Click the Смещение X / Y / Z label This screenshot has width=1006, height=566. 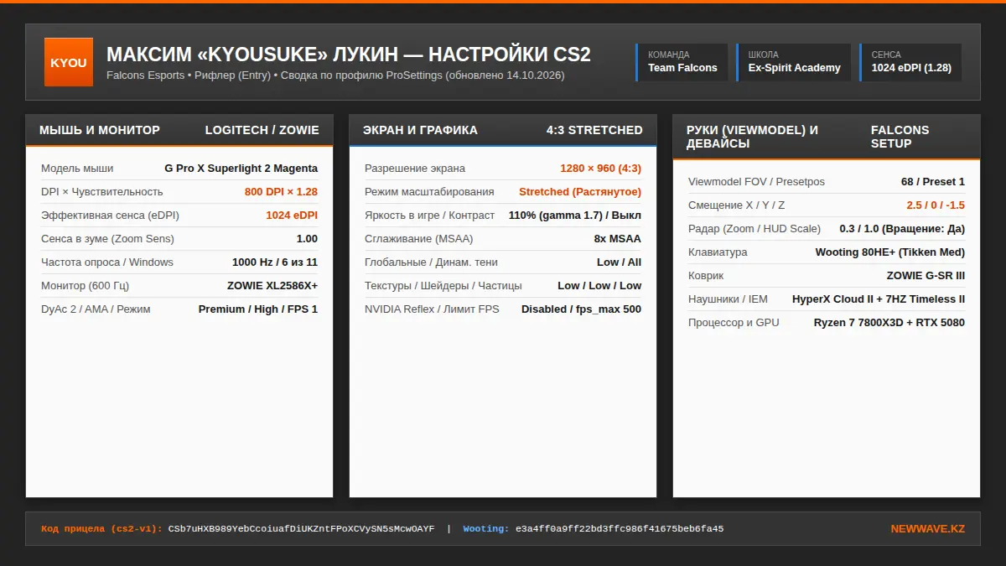tap(736, 205)
